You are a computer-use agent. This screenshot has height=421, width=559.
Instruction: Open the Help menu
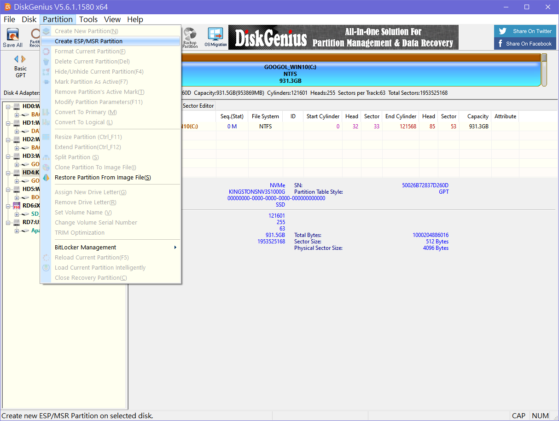coord(135,19)
